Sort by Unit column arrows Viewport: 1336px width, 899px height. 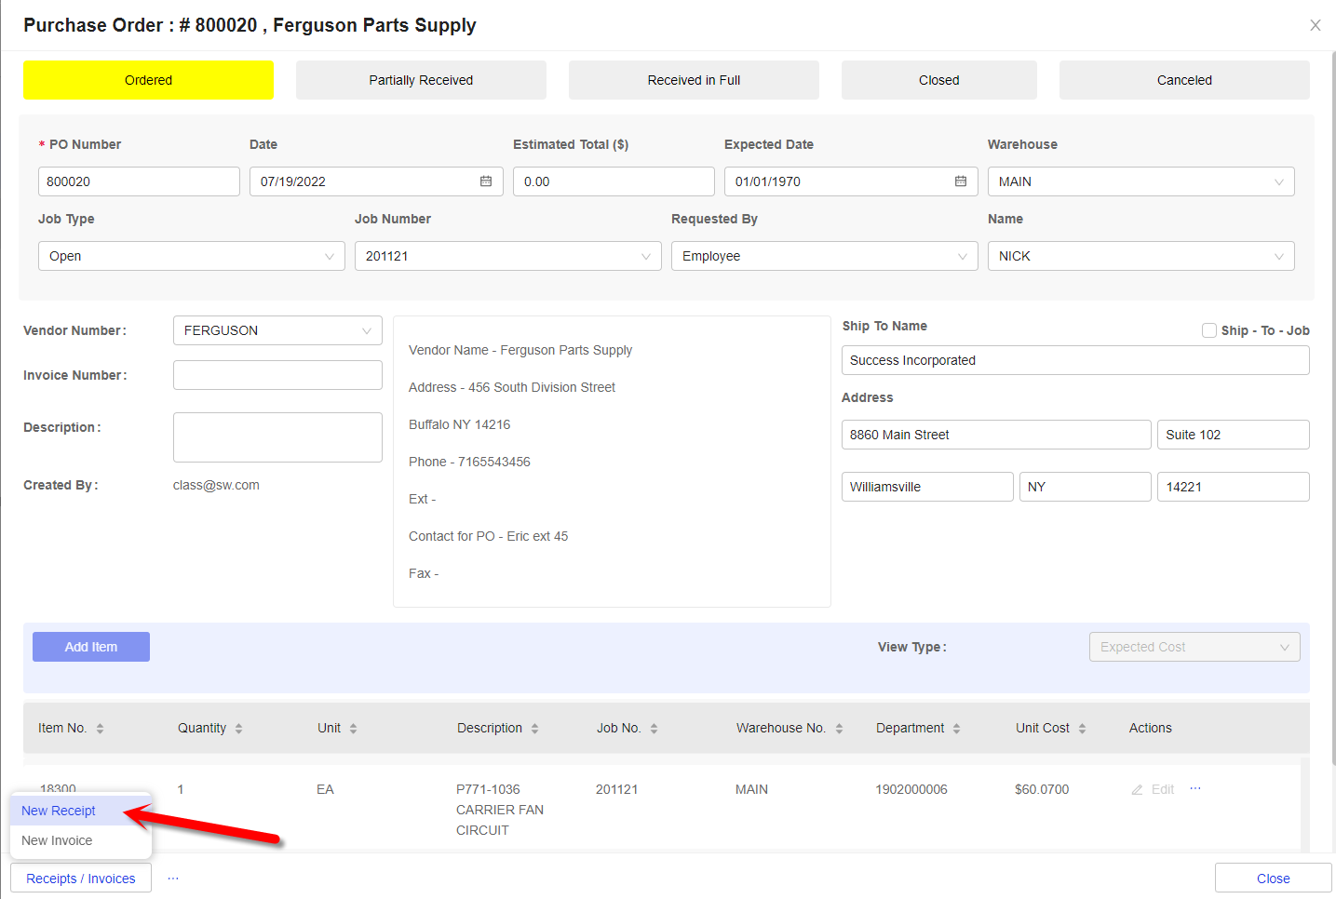coord(353,729)
